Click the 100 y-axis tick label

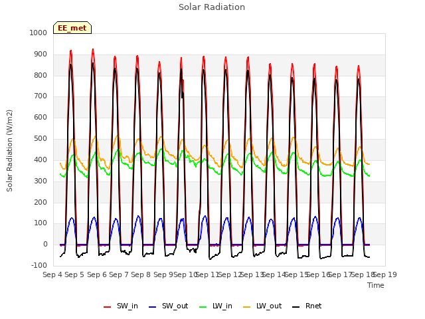pyautogui.click(x=41, y=223)
